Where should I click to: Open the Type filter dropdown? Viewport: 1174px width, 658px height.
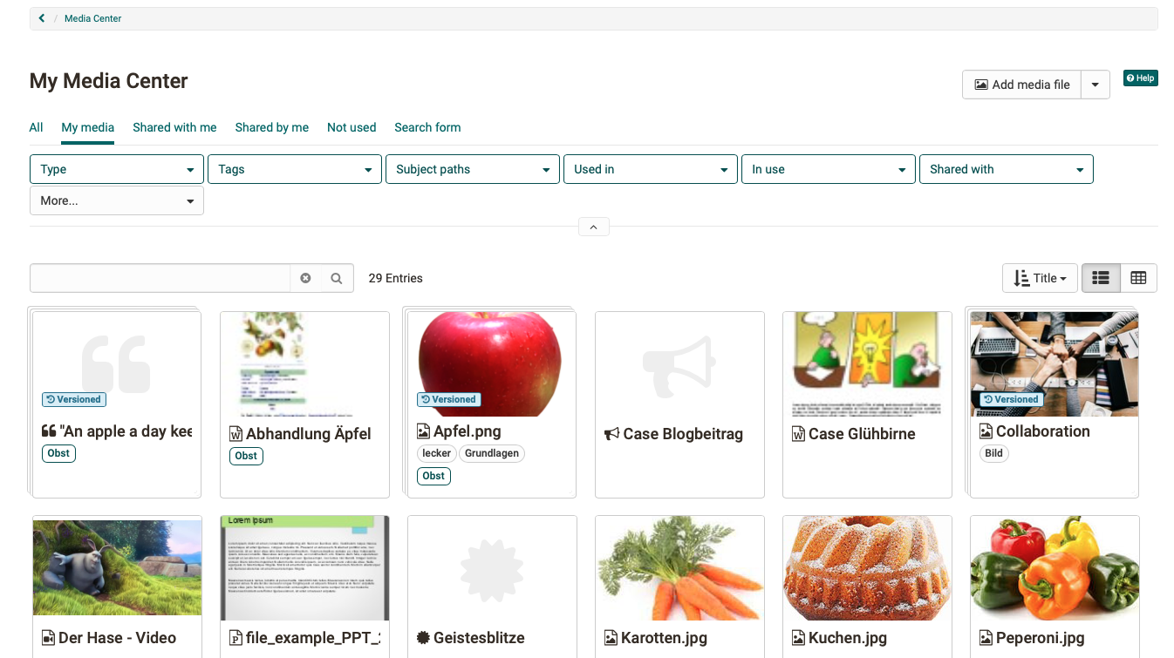pos(117,169)
